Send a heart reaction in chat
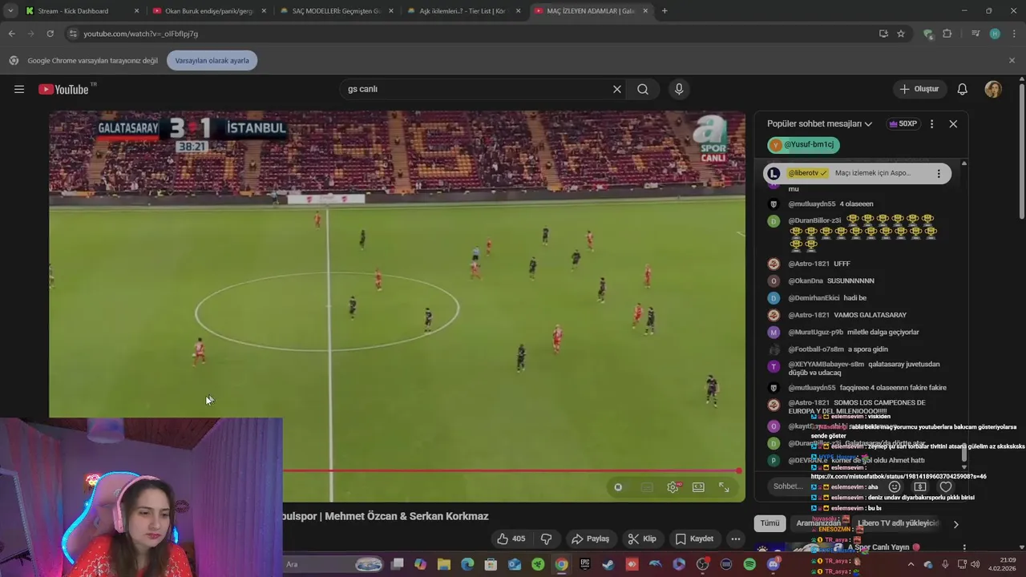The width and height of the screenshot is (1026, 577). tap(946, 486)
